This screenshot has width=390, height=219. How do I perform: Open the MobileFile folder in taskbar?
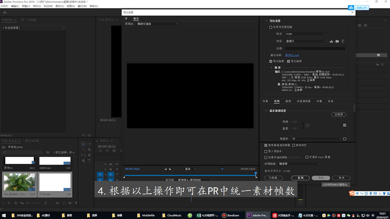(146, 215)
